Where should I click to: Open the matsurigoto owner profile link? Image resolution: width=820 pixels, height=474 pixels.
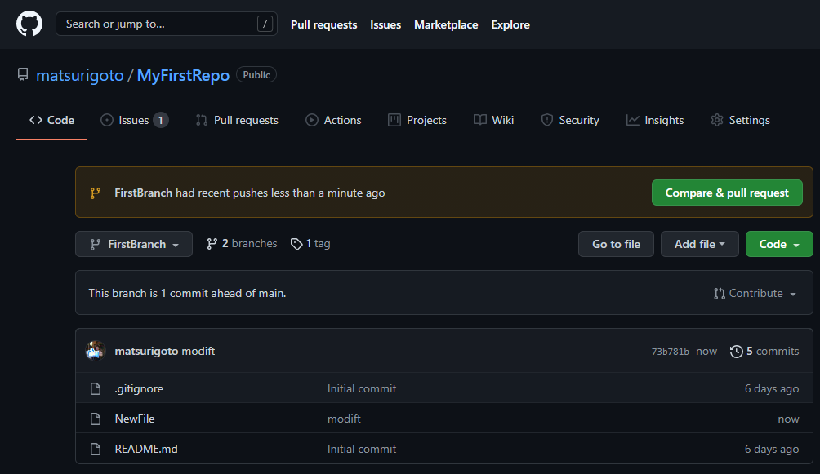click(x=80, y=75)
